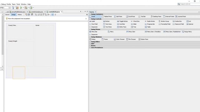
Task: Click the Build Project hammer icon
Action: [x=13, y=8]
